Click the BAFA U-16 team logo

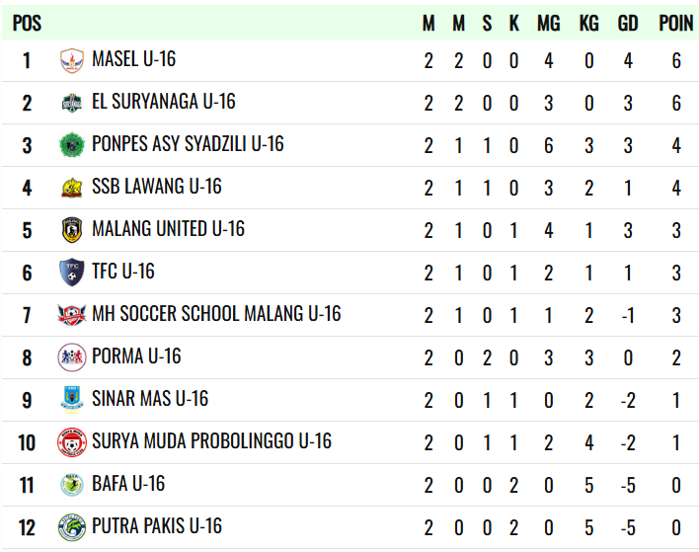click(x=72, y=485)
